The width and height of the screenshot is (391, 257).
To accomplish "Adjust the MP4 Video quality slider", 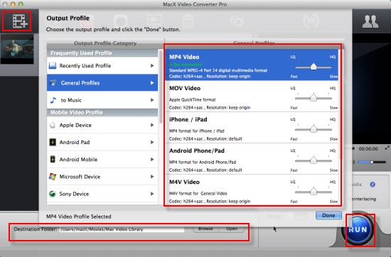I will tap(314, 67).
